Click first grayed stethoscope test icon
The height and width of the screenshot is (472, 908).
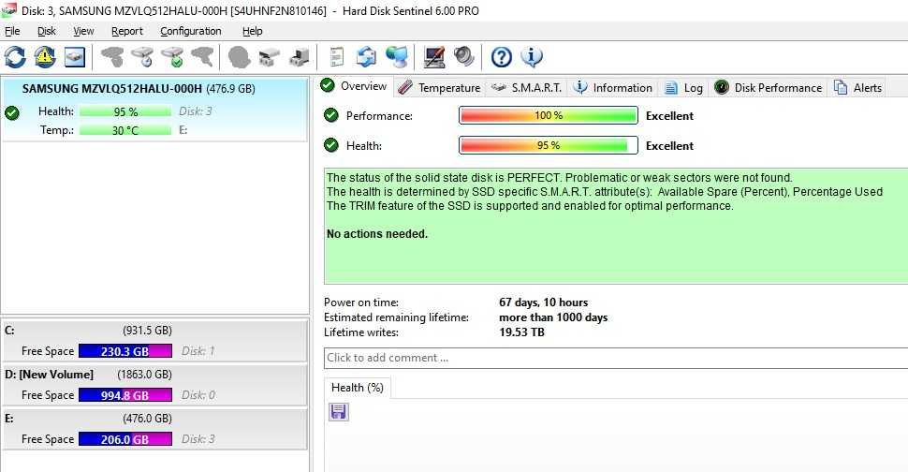pos(112,57)
